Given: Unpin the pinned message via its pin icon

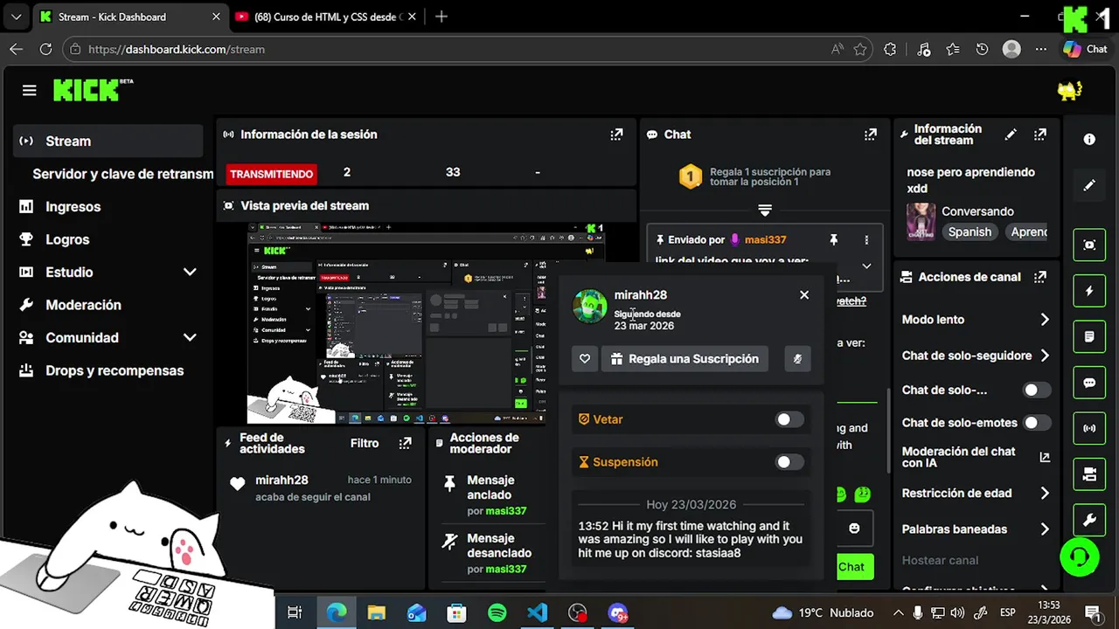Looking at the screenshot, I should [833, 239].
